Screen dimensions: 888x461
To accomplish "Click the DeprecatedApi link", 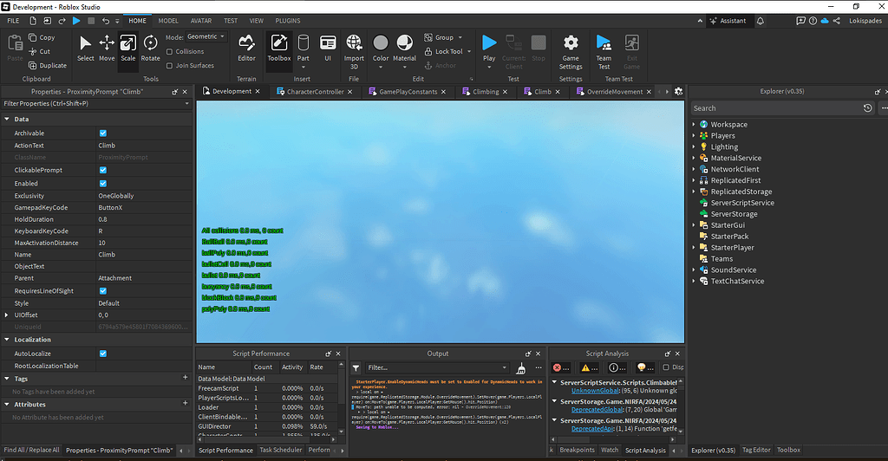I will point(592,429).
